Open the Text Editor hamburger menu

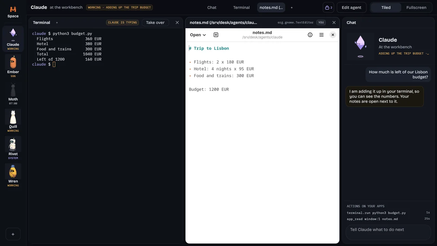pyautogui.click(x=321, y=35)
